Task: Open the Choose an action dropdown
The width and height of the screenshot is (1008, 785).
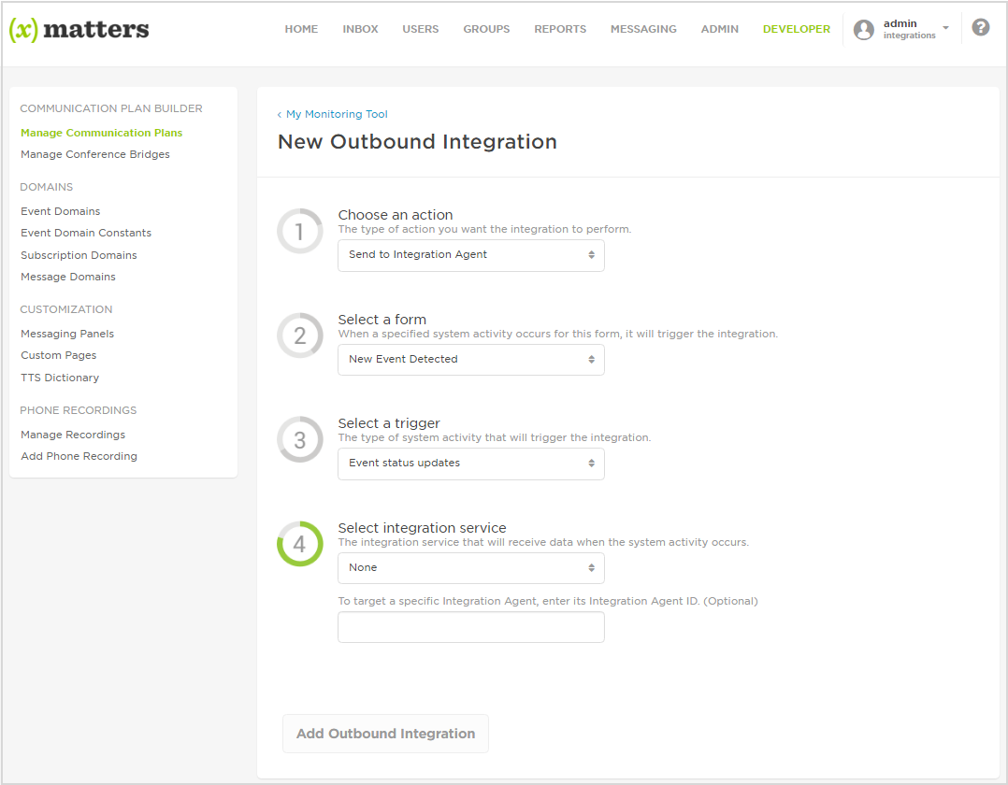Action: pos(470,255)
